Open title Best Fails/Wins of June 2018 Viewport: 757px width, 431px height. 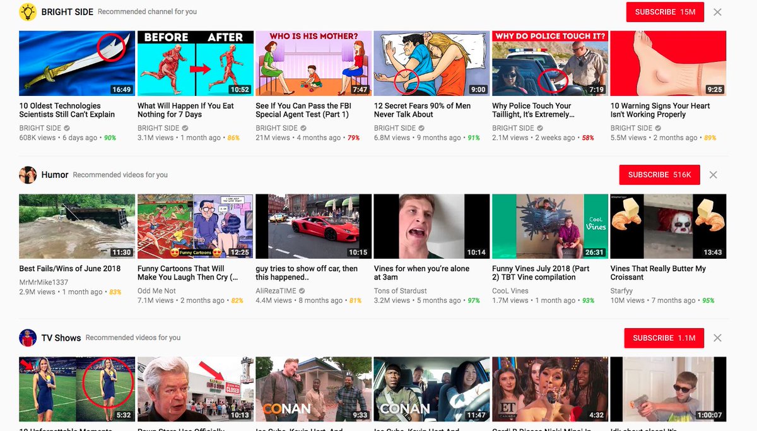pos(70,269)
